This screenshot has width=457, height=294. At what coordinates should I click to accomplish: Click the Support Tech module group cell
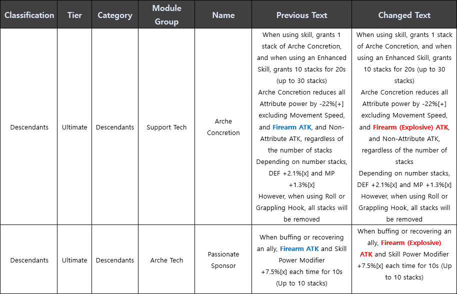[166, 126]
